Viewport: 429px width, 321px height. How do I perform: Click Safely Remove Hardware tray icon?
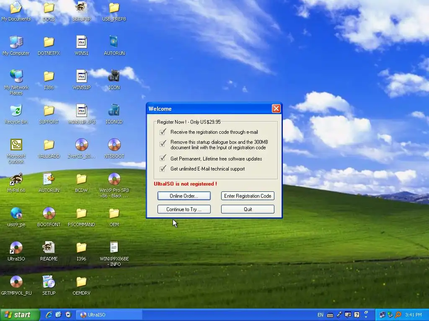[x=390, y=315]
